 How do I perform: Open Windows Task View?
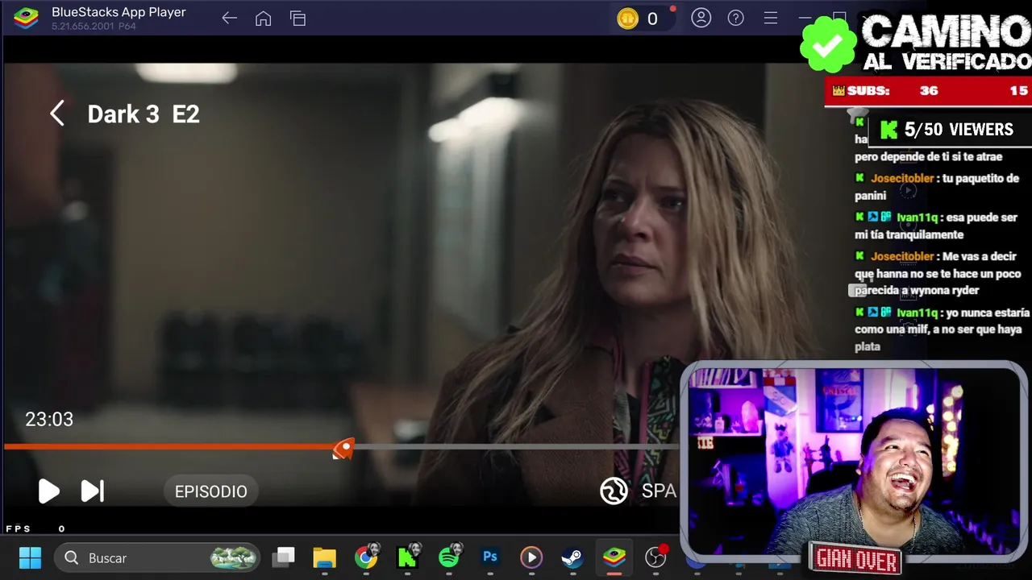coord(284,557)
